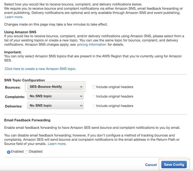The height and width of the screenshot is (171, 193).
Task: Check Include original headers for Complaints
Action: 94,97
